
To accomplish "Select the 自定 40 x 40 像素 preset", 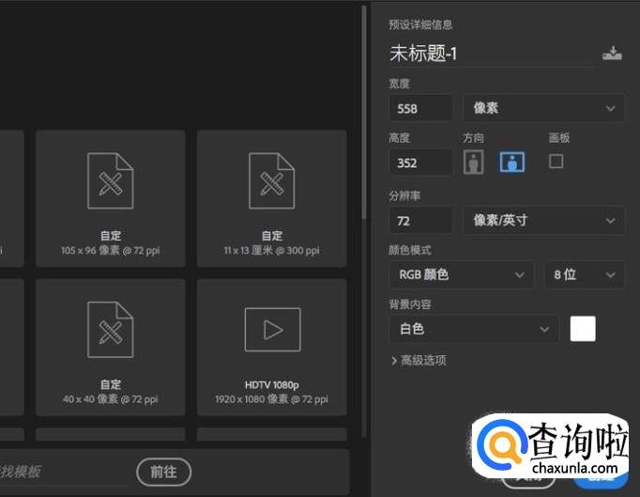I will [110, 348].
